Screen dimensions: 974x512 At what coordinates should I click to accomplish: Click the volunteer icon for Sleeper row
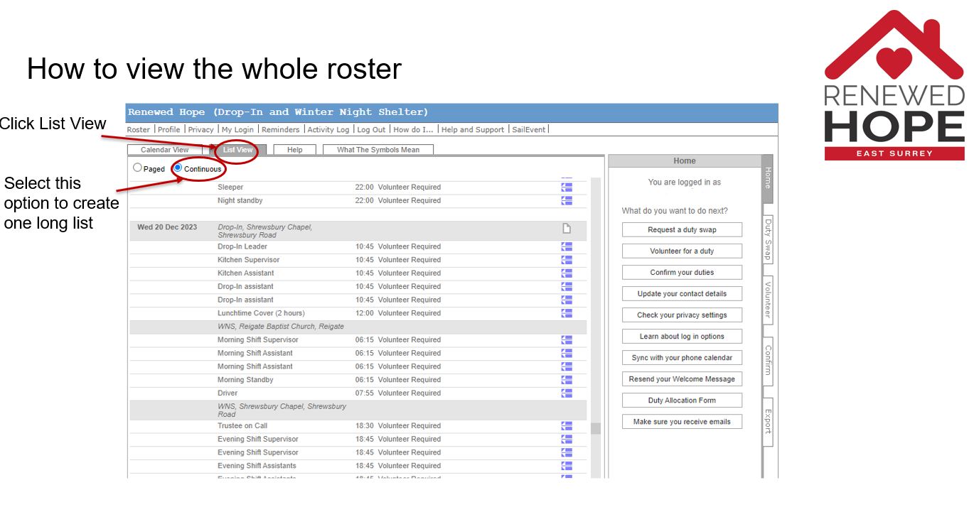[x=567, y=187]
